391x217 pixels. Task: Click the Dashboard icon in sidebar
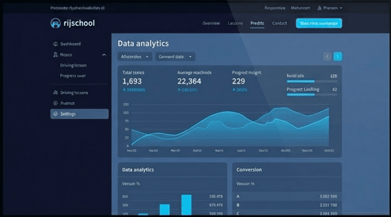pyautogui.click(x=55, y=44)
